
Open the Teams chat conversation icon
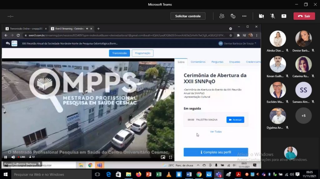click(233, 16)
